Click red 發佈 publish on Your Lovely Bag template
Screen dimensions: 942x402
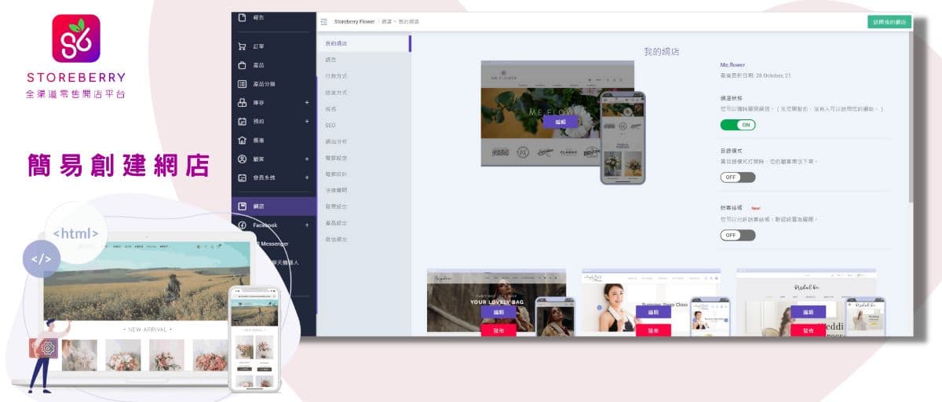[x=498, y=330]
